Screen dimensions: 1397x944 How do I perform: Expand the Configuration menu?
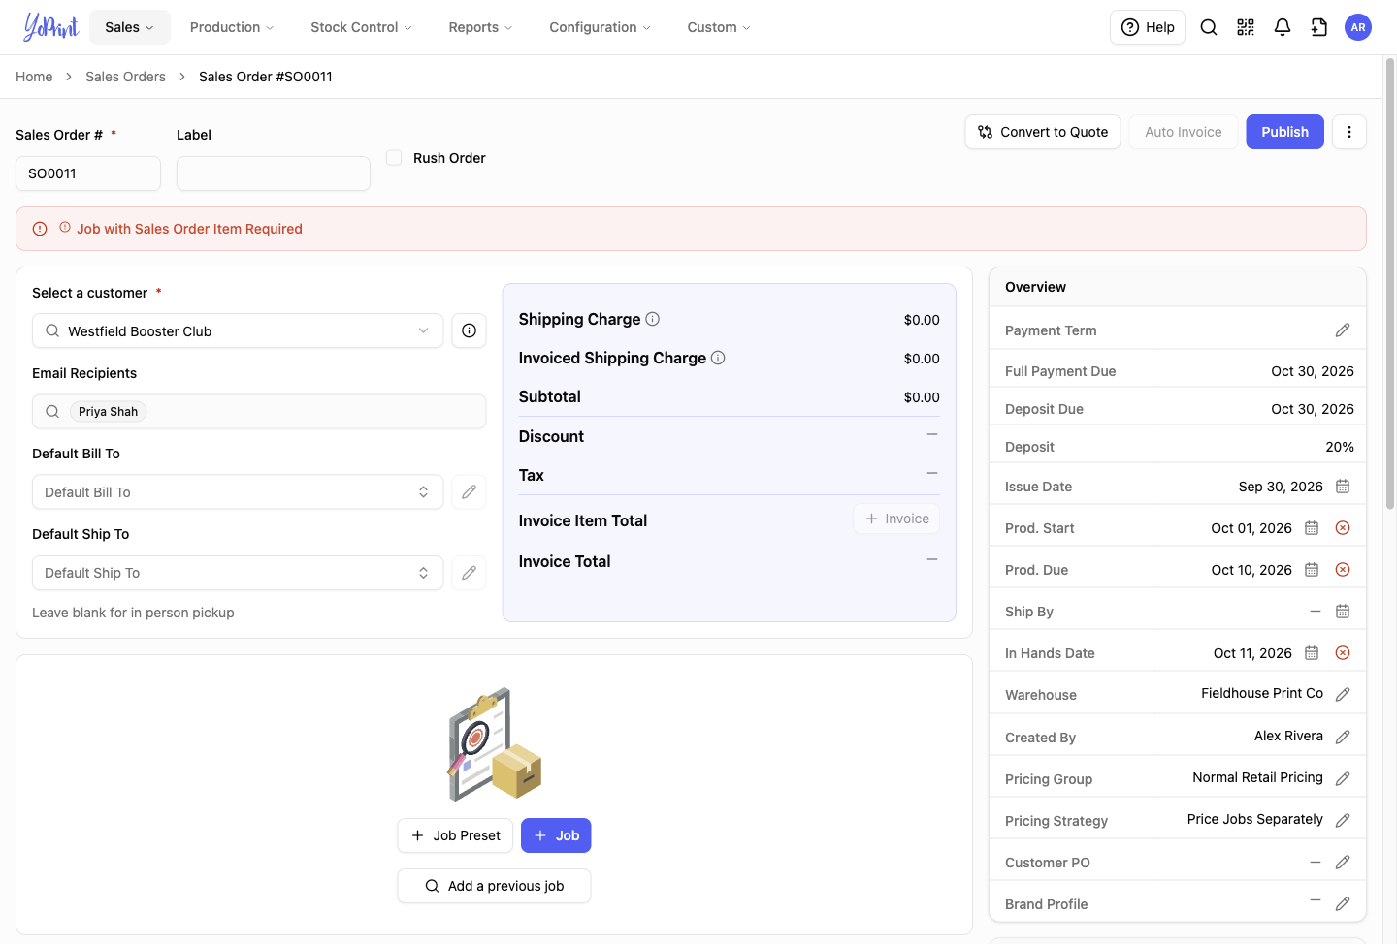click(600, 27)
